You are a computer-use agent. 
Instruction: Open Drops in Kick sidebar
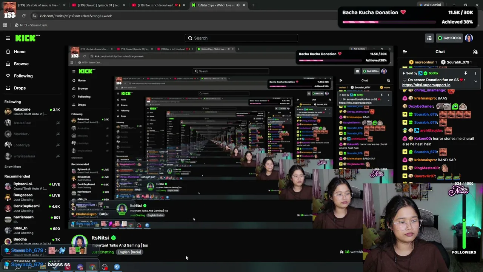[20, 88]
